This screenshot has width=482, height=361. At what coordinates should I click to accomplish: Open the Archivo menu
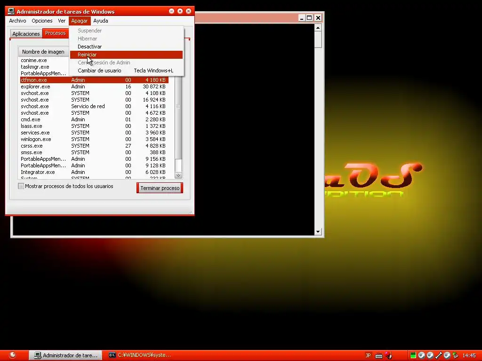[17, 21]
